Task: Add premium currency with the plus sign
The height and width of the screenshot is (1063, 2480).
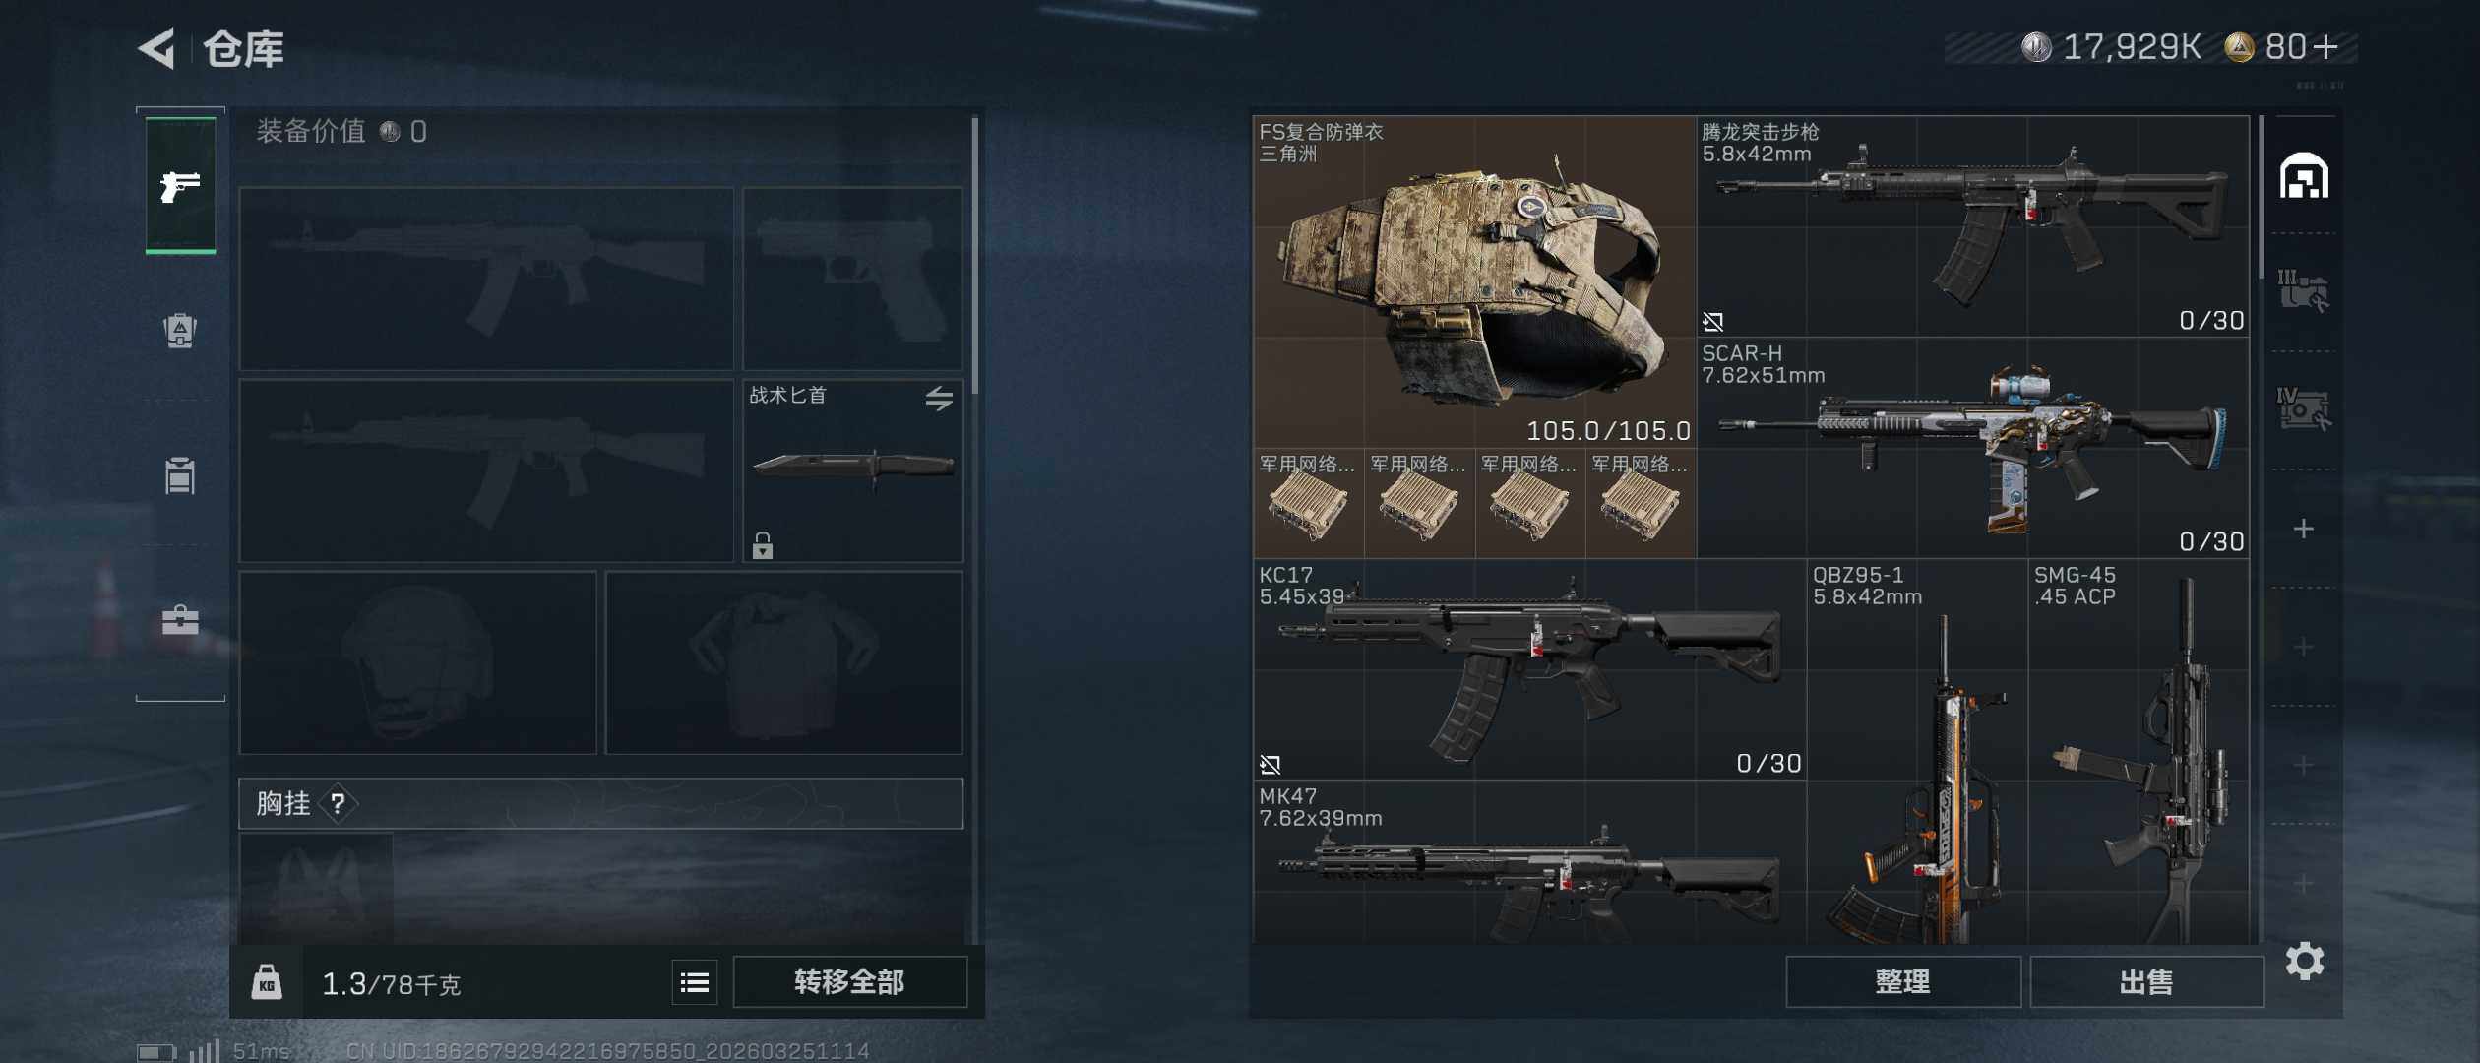Action: (2325, 47)
